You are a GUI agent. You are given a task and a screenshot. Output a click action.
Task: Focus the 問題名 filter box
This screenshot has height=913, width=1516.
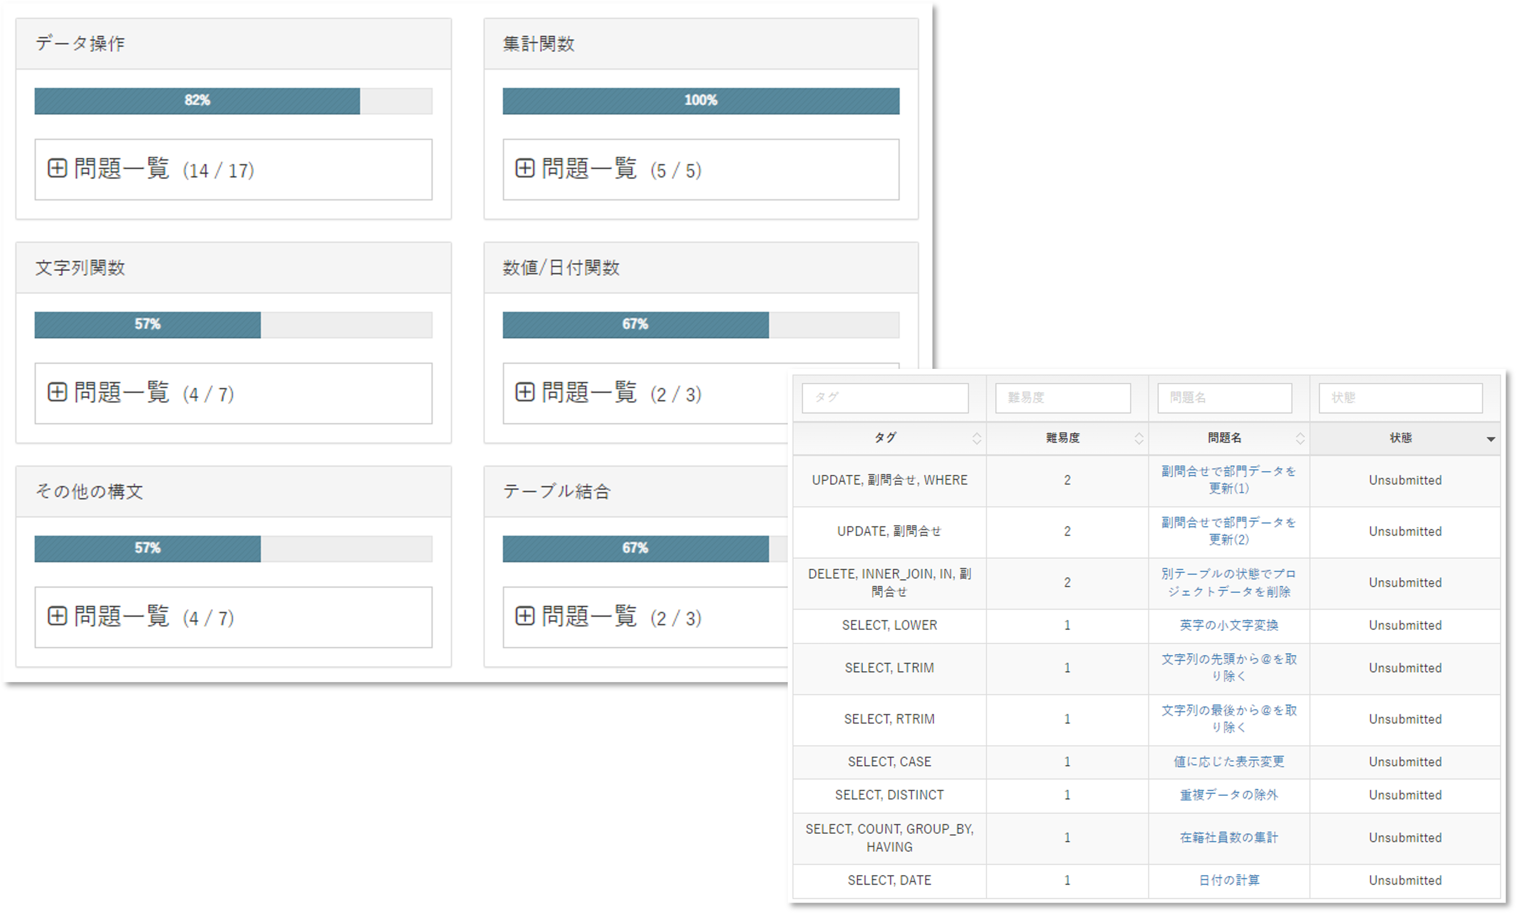pyautogui.click(x=1225, y=398)
